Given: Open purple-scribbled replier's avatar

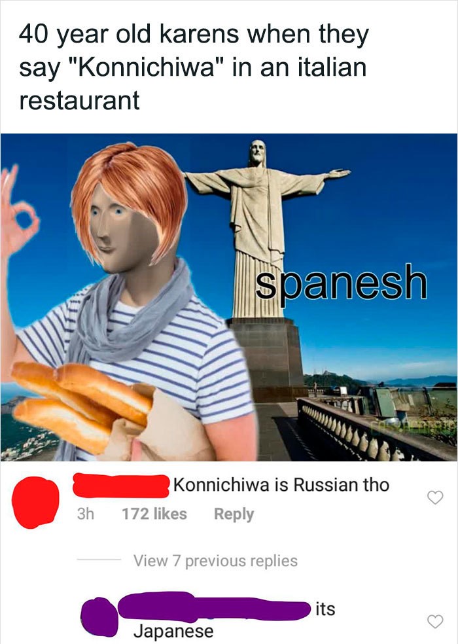Looking at the screenshot, I should 99,617.
